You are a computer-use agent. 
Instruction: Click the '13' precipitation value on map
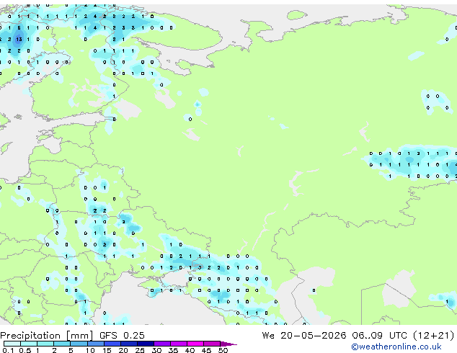pyautogui.click(x=19, y=39)
